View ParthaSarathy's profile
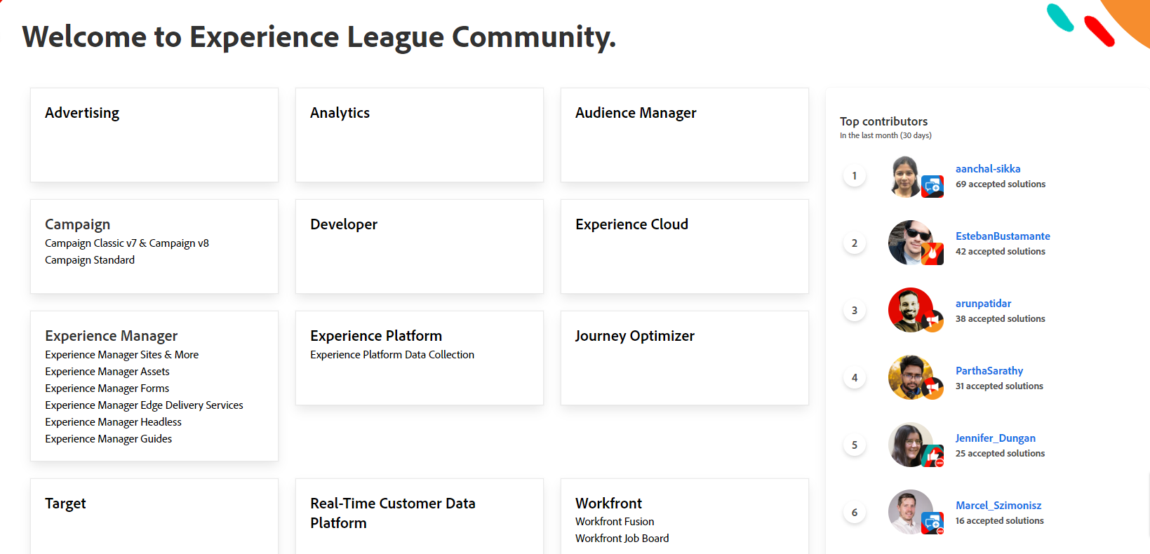The height and width of the screenshot is (554, 1150). point(989,371)
